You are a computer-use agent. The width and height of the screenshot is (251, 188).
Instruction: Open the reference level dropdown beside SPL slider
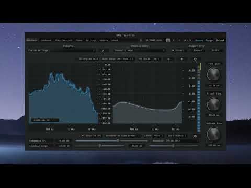click(176, 140)
